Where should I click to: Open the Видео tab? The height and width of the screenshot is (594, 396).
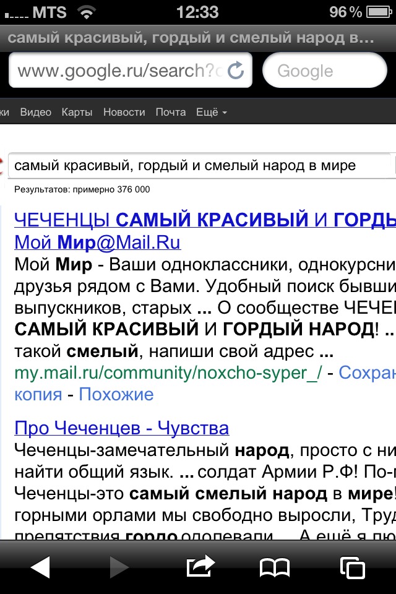36,112
